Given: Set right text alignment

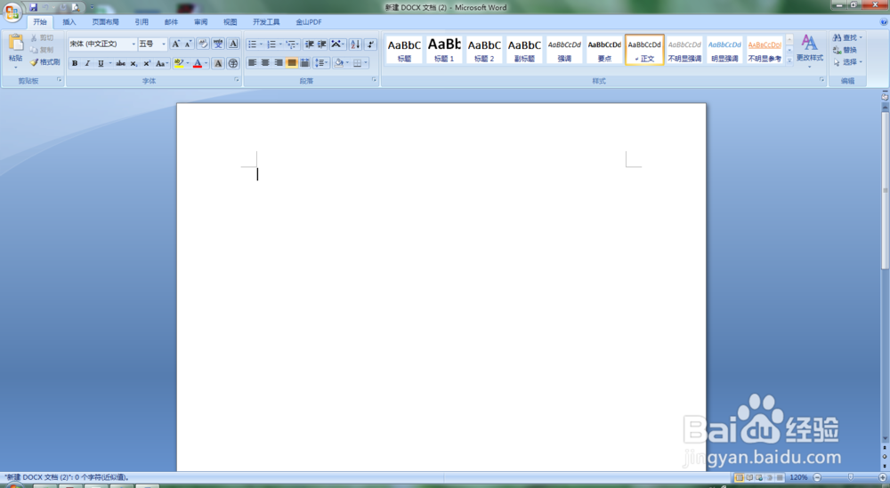Looking at the screenshot, I should [279, 63].
